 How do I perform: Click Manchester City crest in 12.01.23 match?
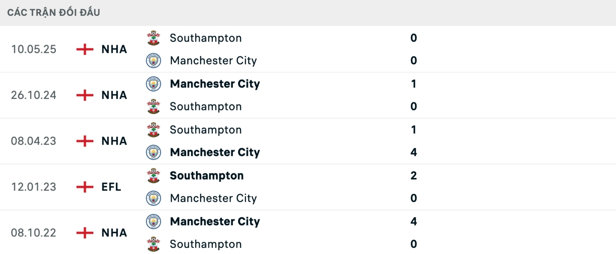153,198
